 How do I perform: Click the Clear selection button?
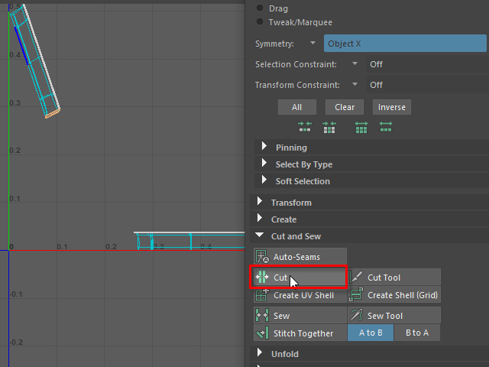[x=345, y=107]
